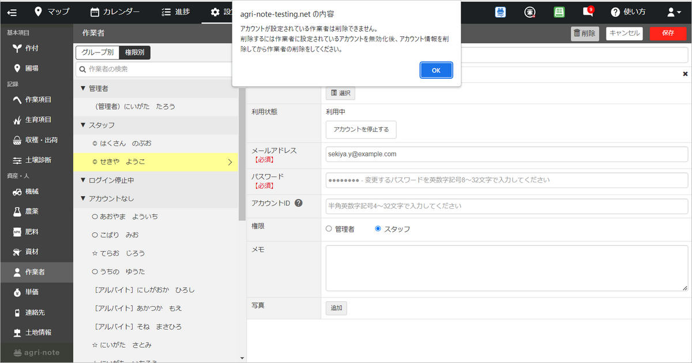Click the chevron on せきや ようこ row

230,162
